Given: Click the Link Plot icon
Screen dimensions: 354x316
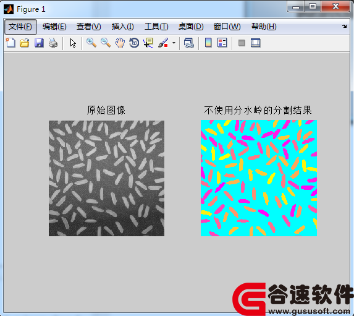Looking at the screenshot, I should click(x=189, y=43).
